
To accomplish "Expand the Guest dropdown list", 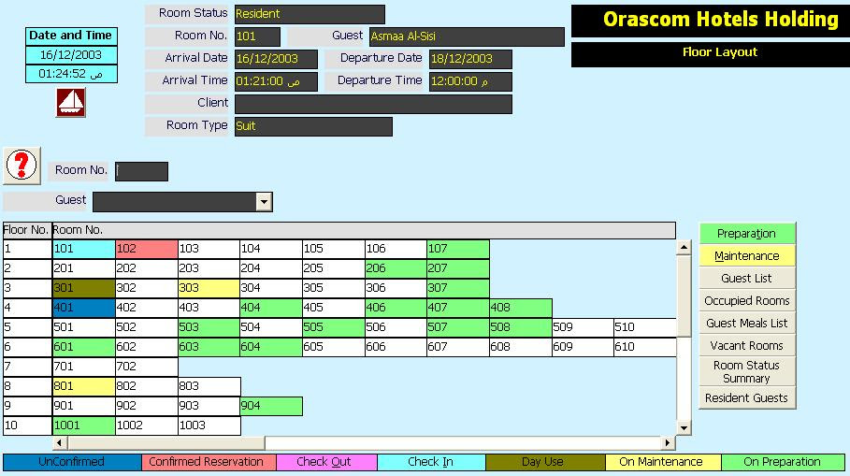I will (x=264, y=202).
